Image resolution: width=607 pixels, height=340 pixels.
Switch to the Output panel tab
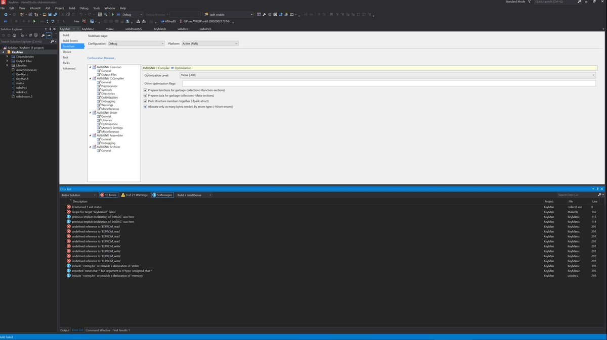click(65, 330)
